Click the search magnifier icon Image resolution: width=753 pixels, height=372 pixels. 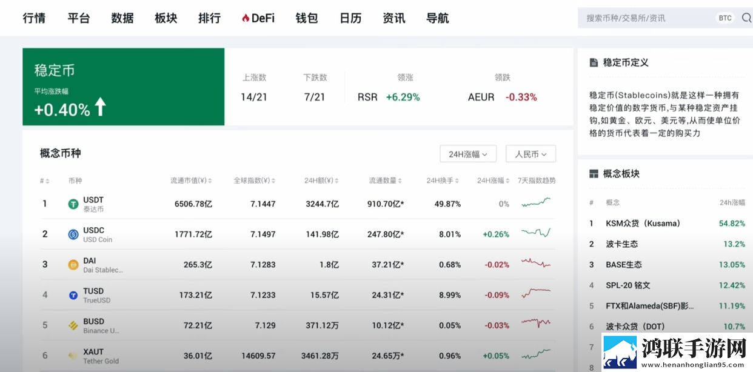pos(746,18)
